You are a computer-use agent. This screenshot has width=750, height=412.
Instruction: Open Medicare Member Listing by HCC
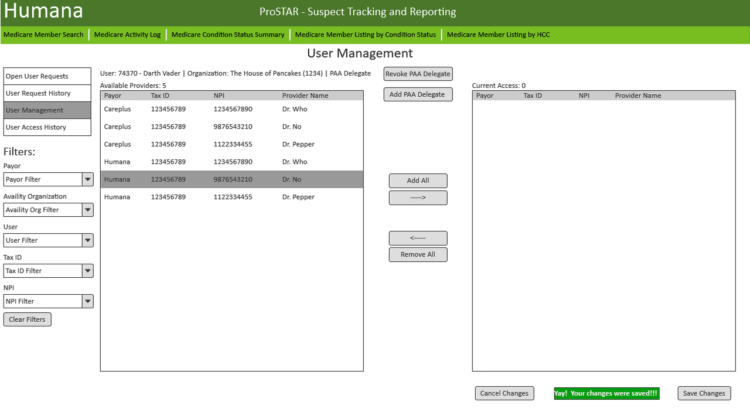tap(498, 35)
